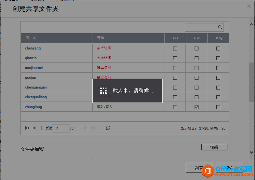The width and height of the screenshot is (255, 180).
Task: Click the 预览 column header
Action: pos(129,38)
